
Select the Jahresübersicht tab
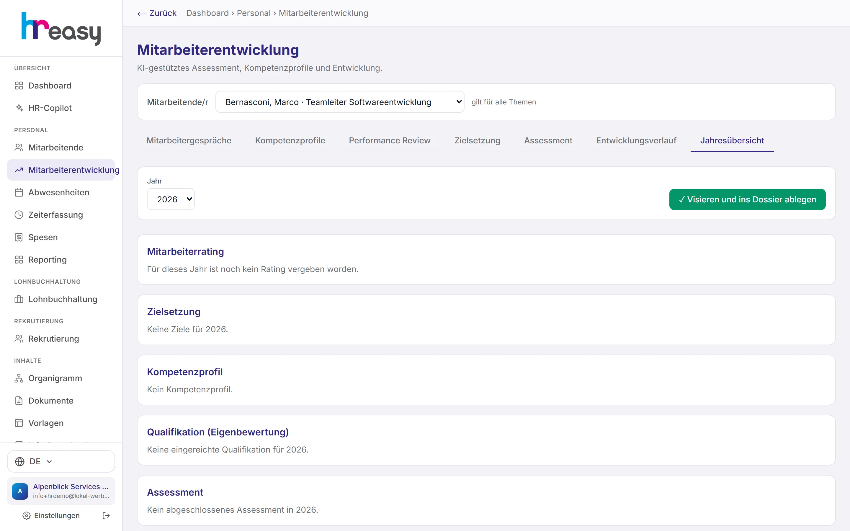(732, 140)
